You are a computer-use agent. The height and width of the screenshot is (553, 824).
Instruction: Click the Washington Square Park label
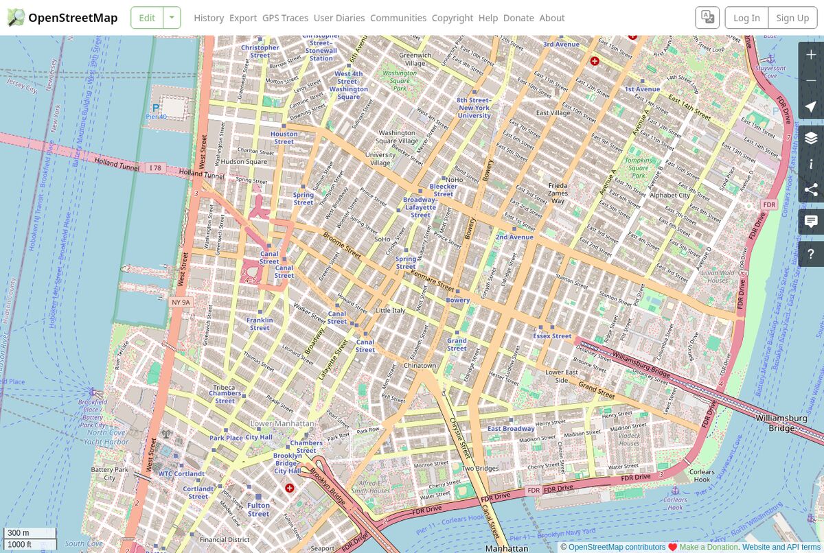tap(399, 80)
